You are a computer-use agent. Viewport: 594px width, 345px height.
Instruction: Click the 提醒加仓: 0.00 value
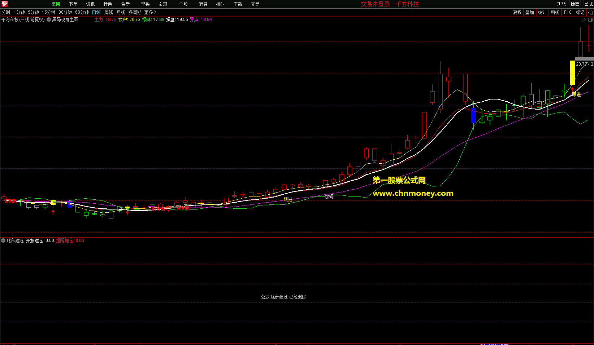(x=70, y=240)
